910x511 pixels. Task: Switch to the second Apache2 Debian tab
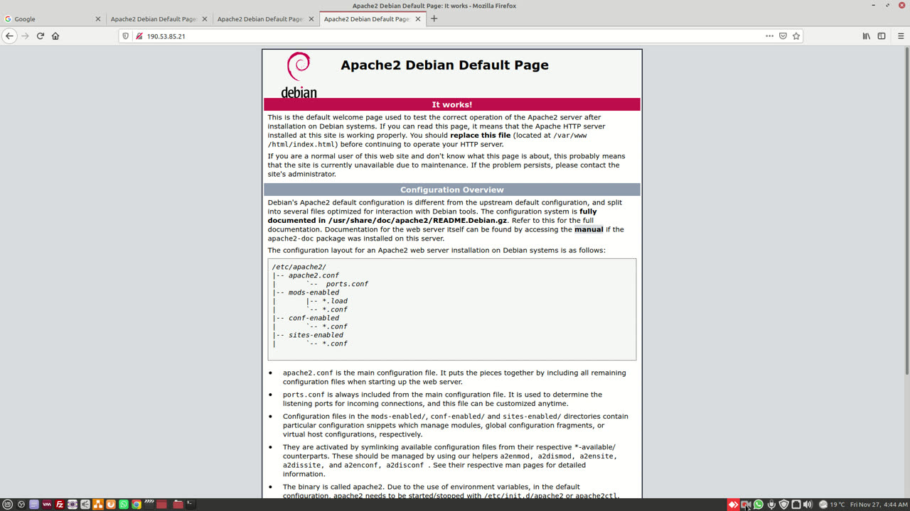coord(265,19)
